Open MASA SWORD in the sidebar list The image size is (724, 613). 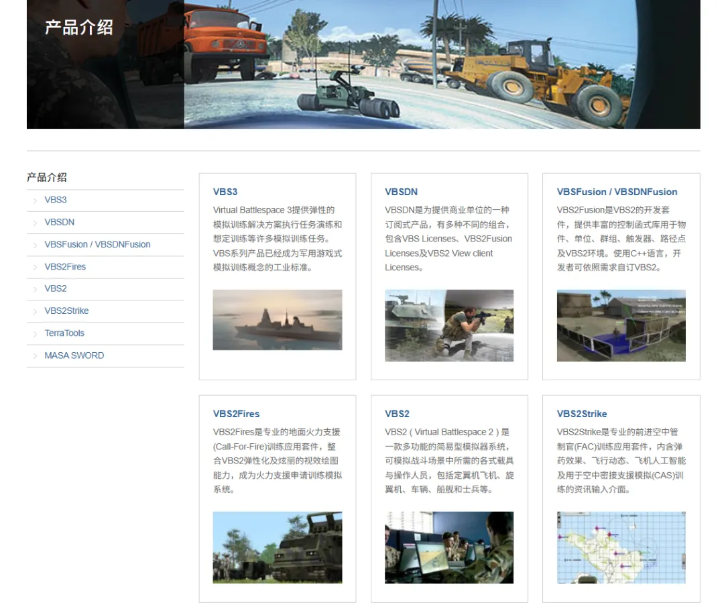point(74,355)
